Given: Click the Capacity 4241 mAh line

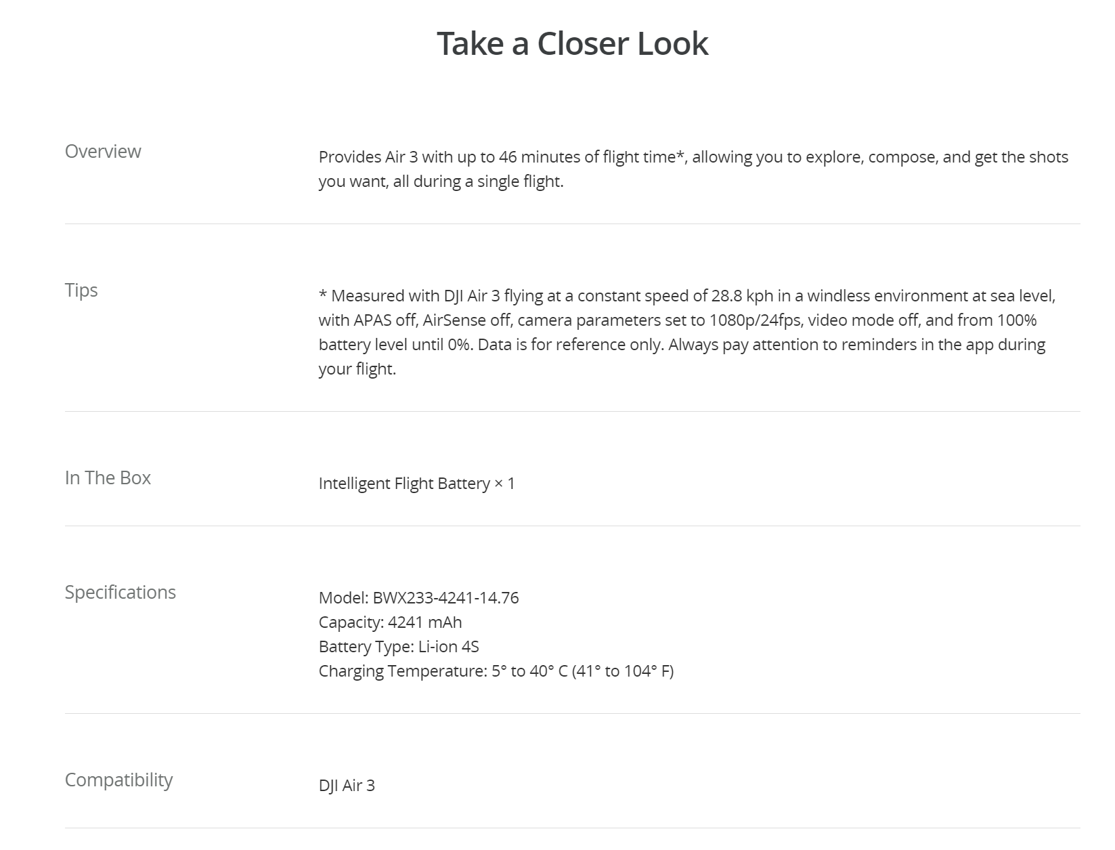Looking at the screenshot, I should [x=391, y=622].
